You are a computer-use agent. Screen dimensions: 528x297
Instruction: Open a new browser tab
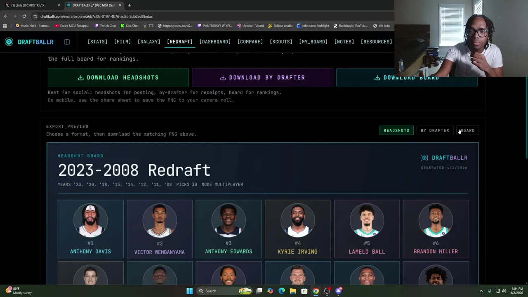(129, 5)
